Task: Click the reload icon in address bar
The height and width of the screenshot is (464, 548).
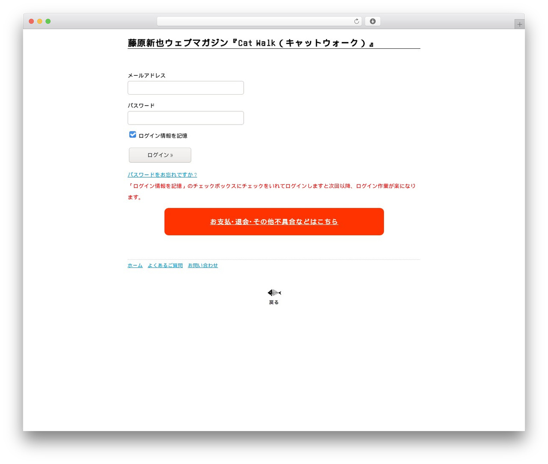Action: [356, 21]
